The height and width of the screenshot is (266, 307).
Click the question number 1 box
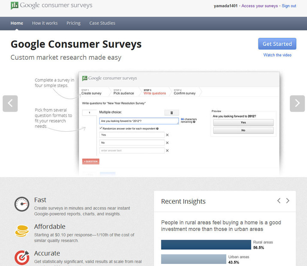89,113
